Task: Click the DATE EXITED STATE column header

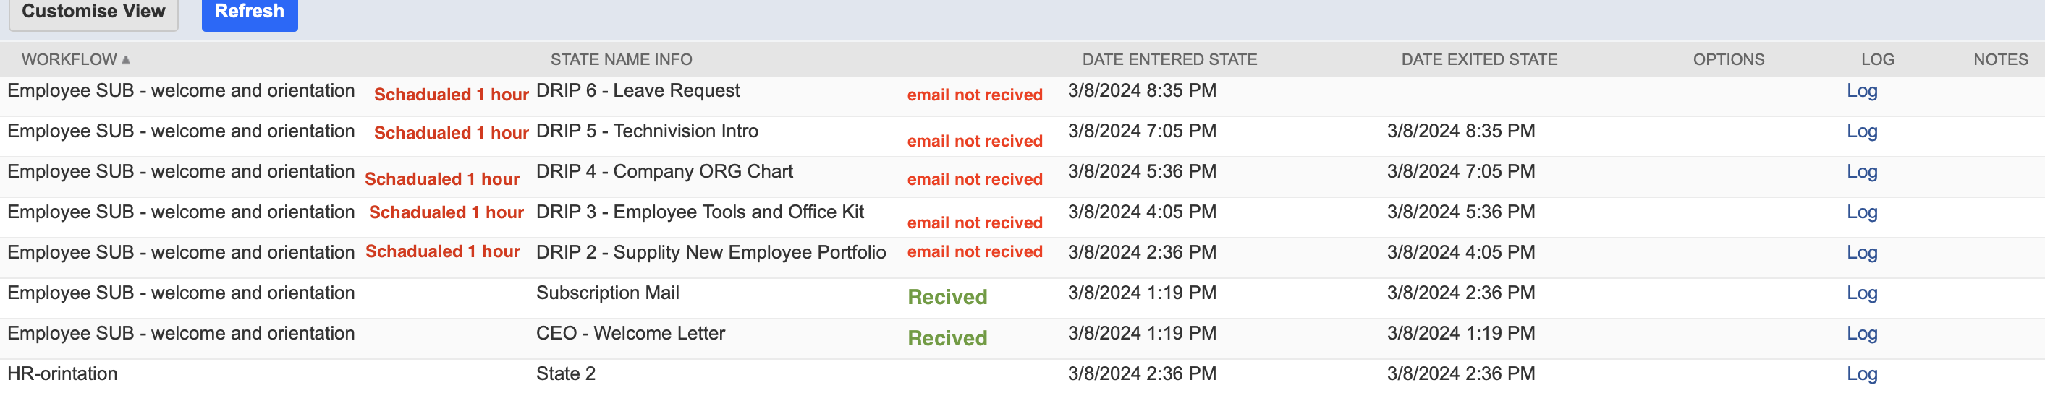Action: (1479, 59)
